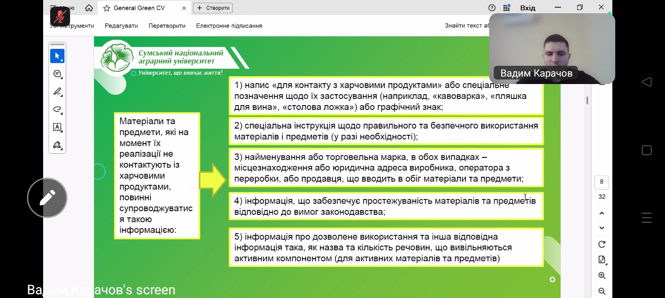This screenshot has height=298, width=665.
Task: Unmute the microphone toggle
Action: tap(60, 17)
